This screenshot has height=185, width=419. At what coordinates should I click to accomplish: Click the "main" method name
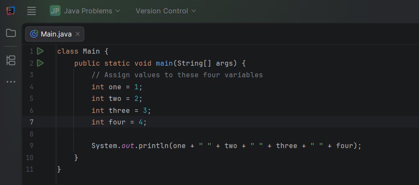pyautogui.click(x=164, y=64)
